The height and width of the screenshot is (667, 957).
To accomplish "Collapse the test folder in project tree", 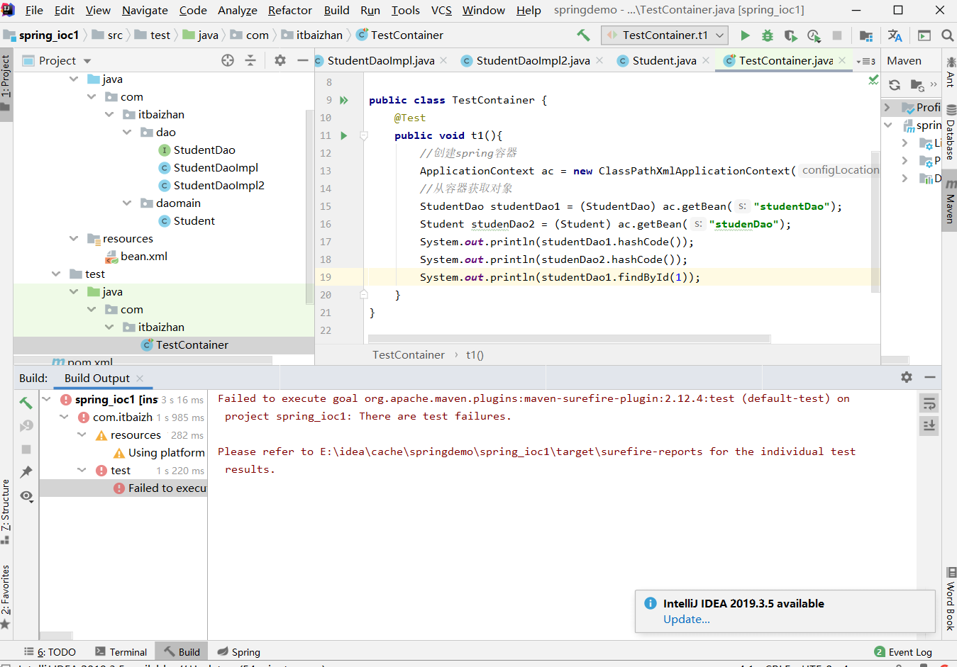I will pyautogui.click(x=56, y=274).
